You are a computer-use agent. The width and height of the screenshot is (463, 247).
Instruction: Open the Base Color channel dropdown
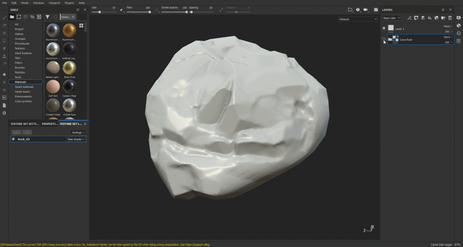(x=392, y=18)
